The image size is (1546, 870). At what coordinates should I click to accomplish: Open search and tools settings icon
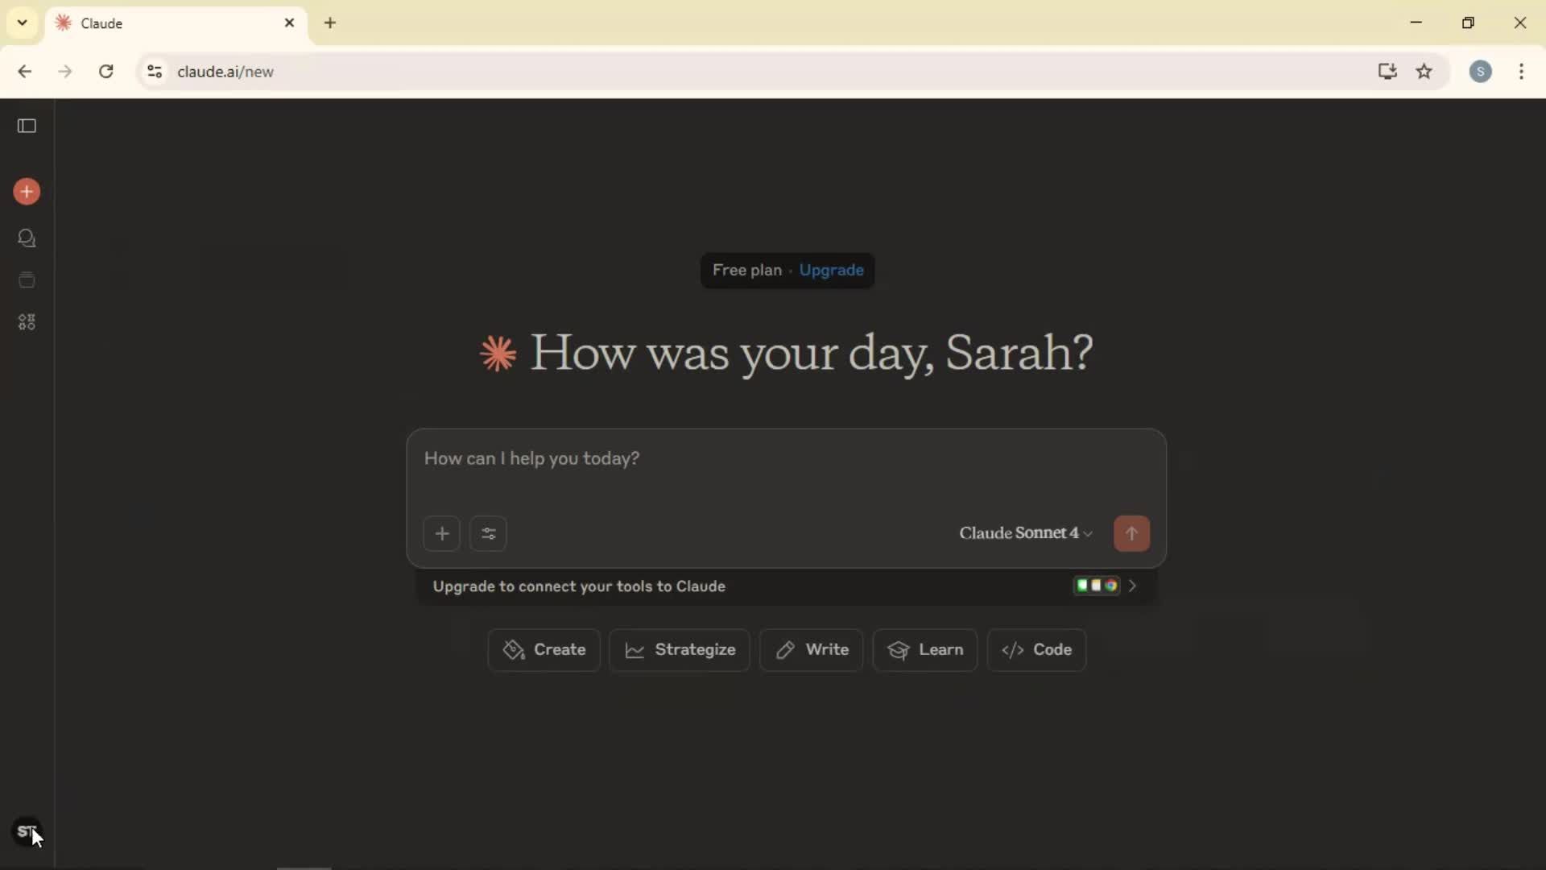[x=488, y=533]
